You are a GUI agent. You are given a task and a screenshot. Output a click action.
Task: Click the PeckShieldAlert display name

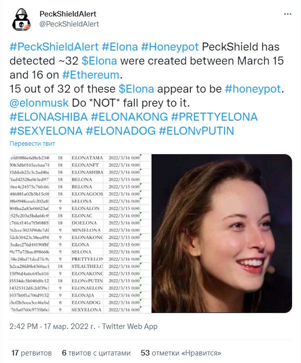tap(67, 14)
